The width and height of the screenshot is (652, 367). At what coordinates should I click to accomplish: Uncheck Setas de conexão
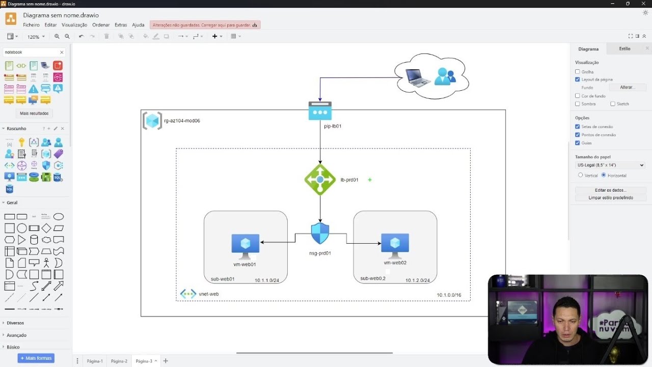(577, 126)
